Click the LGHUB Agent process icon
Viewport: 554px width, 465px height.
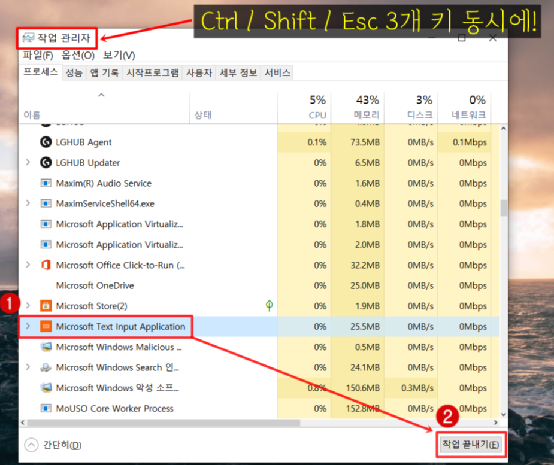coord(46,142)
